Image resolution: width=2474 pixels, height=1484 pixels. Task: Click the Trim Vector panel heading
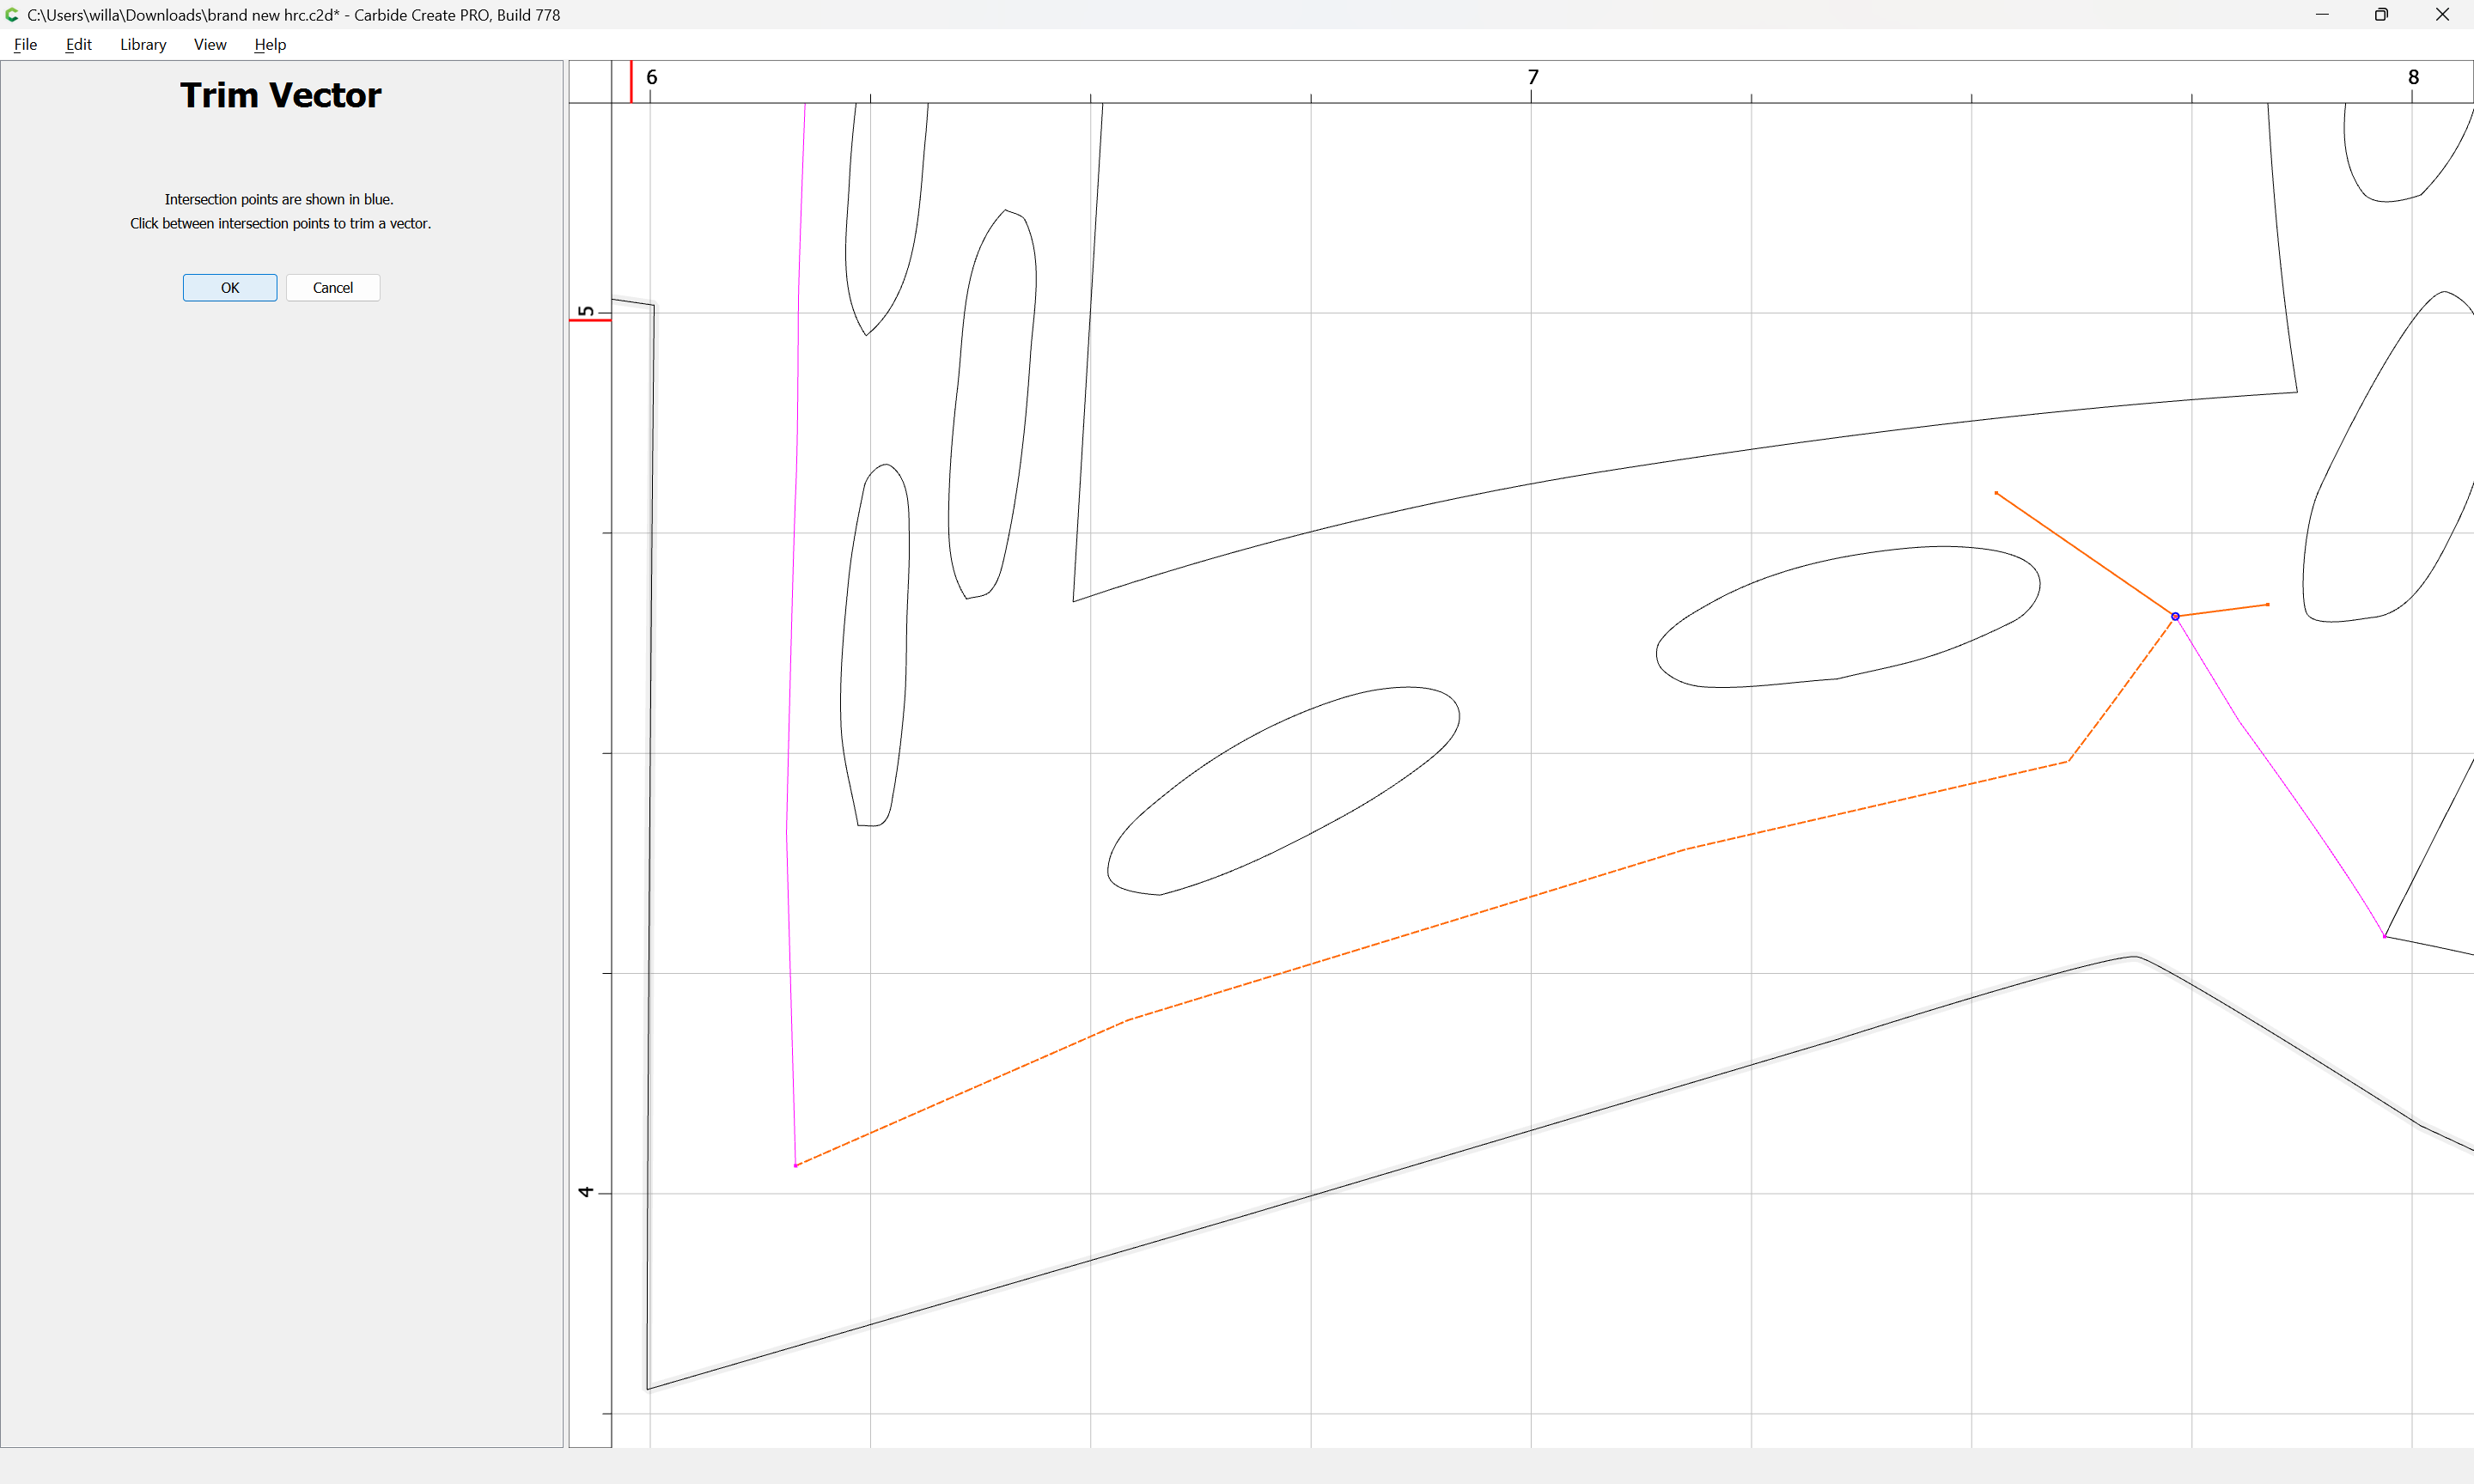(281, 95)
